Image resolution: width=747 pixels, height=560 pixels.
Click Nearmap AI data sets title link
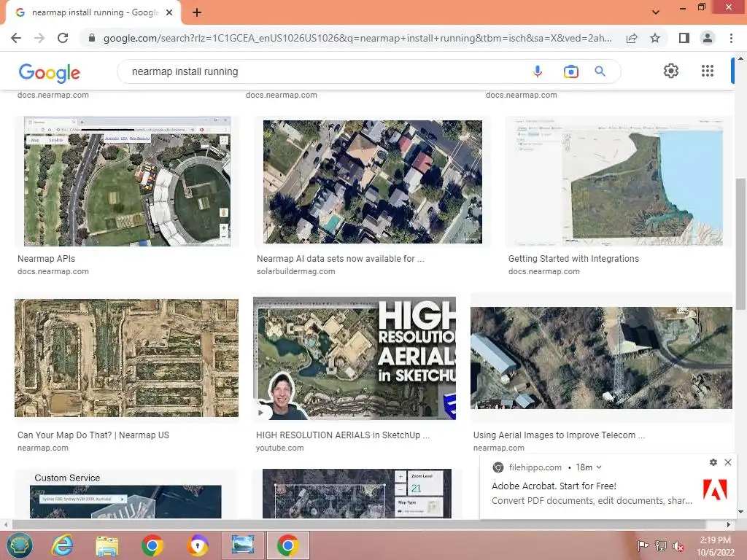pyautogui.click(x=340, y=259)
